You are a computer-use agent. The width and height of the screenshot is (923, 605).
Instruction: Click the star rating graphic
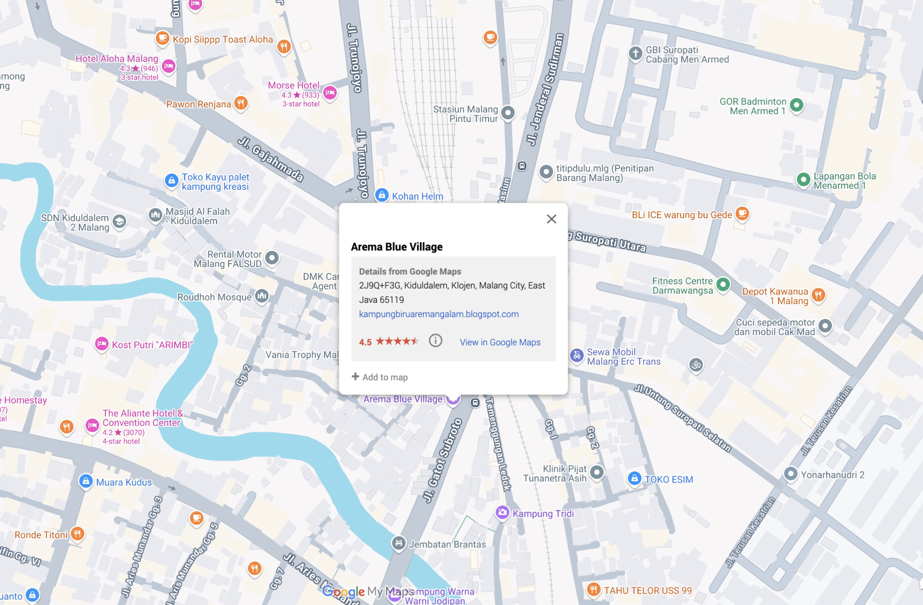click(x=397, y=341)
